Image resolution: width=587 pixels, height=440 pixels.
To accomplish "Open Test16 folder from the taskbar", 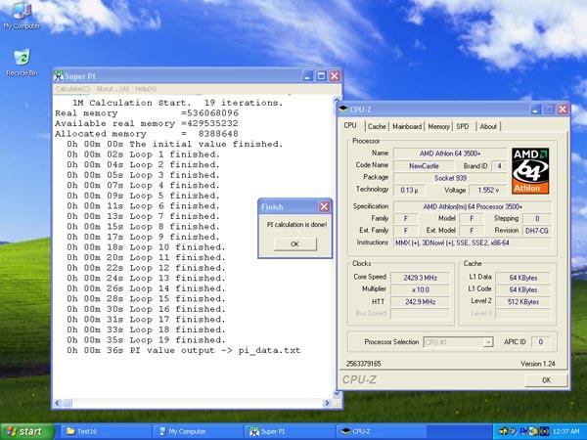I will coord(105,431).
